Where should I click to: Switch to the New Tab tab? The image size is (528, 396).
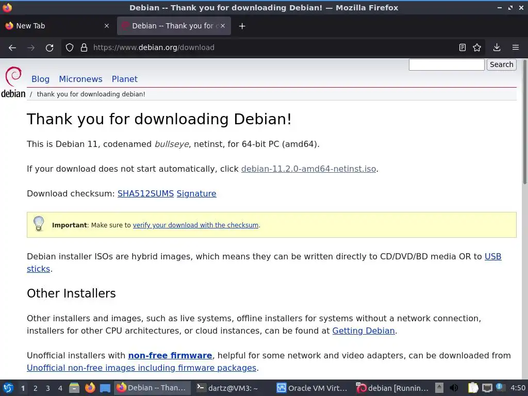click(58, 26)
